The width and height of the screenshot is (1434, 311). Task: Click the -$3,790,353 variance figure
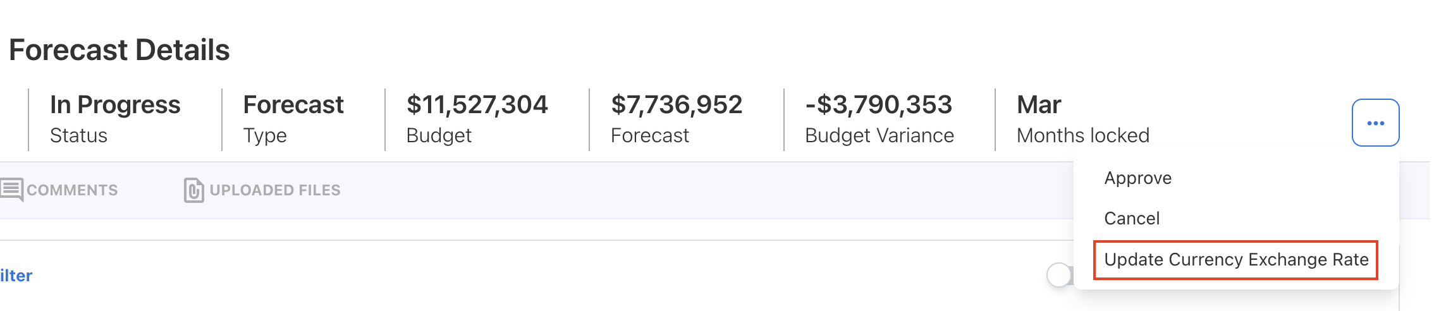tap(878, 105)
